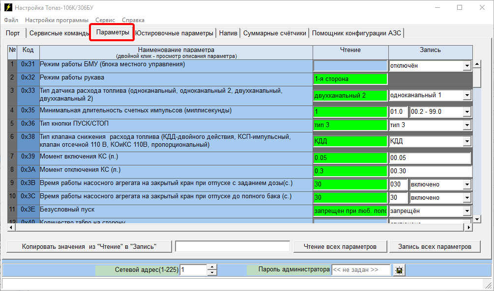Click the read value 0.05
The image size is (494, 291).
[350, 158]
